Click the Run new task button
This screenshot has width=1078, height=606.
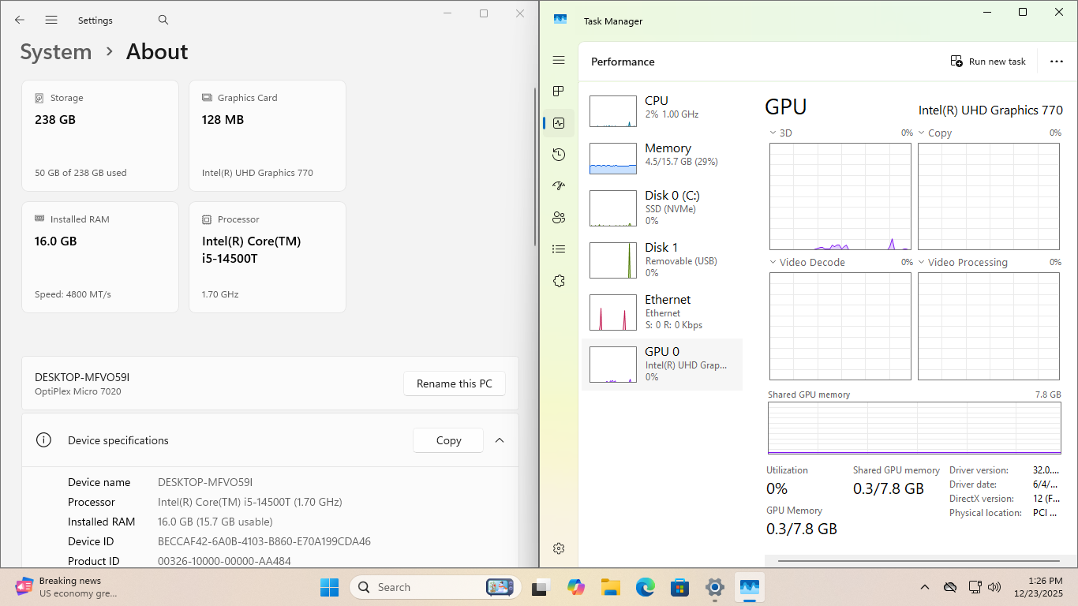pyautogui.click(x=988, y=62)
